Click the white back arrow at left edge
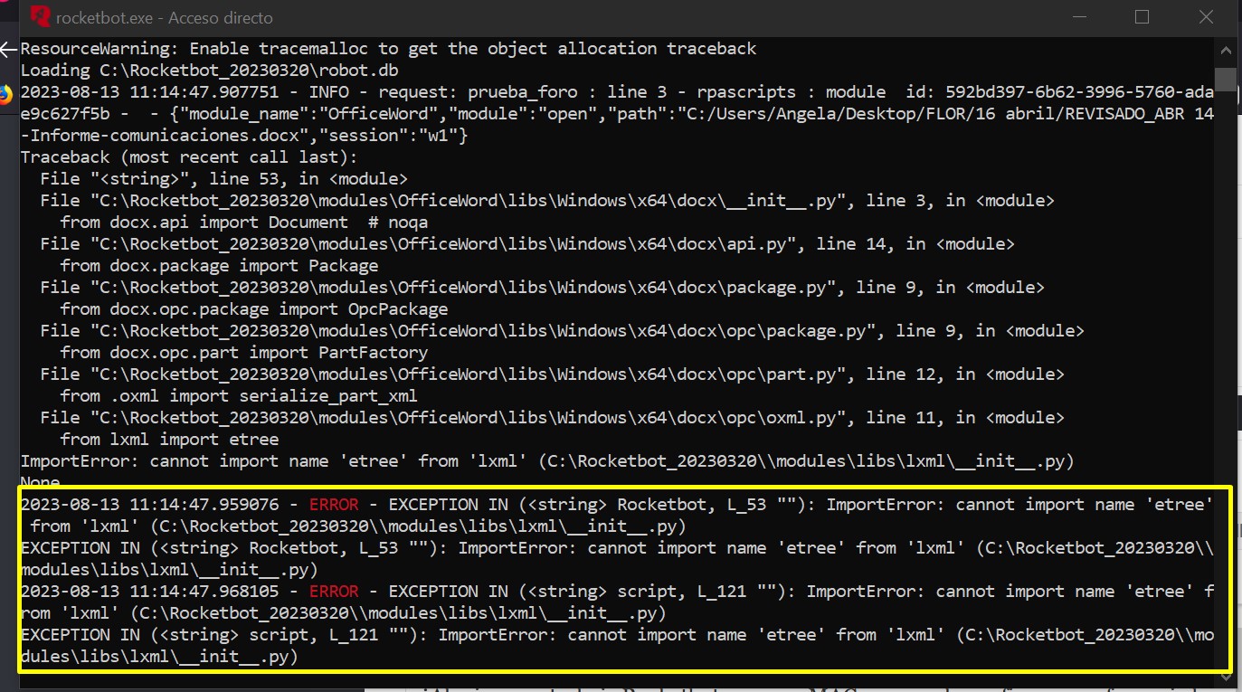The height and width of the screenshot is (692, 1242). pyautogui.click(x=9, y=49)
